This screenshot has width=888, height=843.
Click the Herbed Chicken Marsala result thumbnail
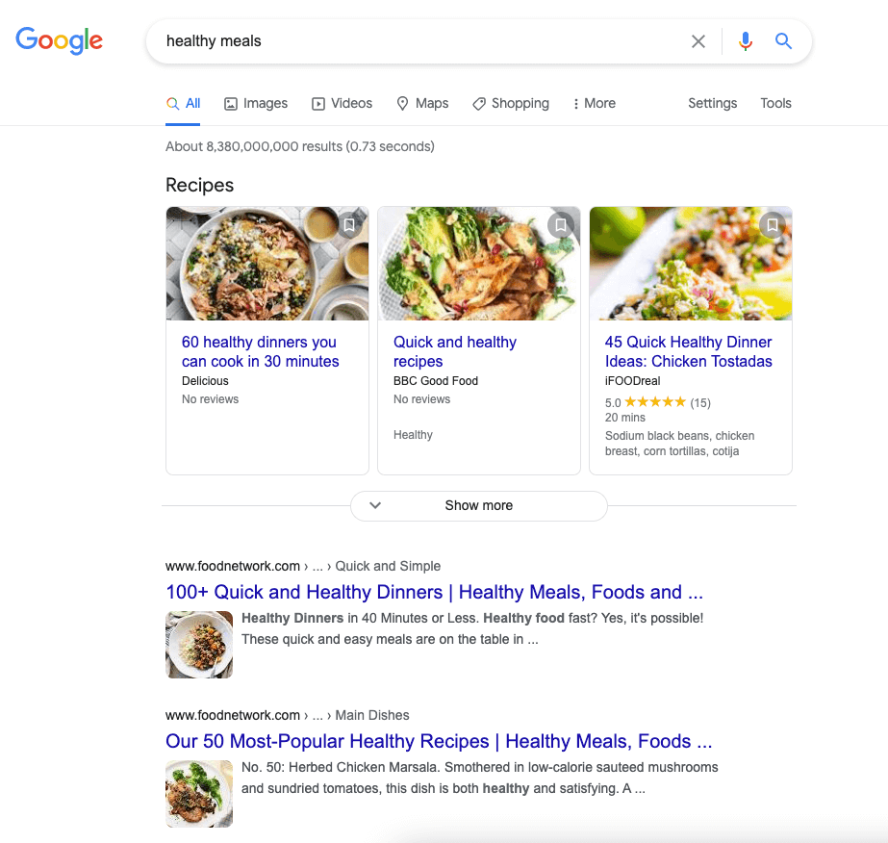point(199,794)
